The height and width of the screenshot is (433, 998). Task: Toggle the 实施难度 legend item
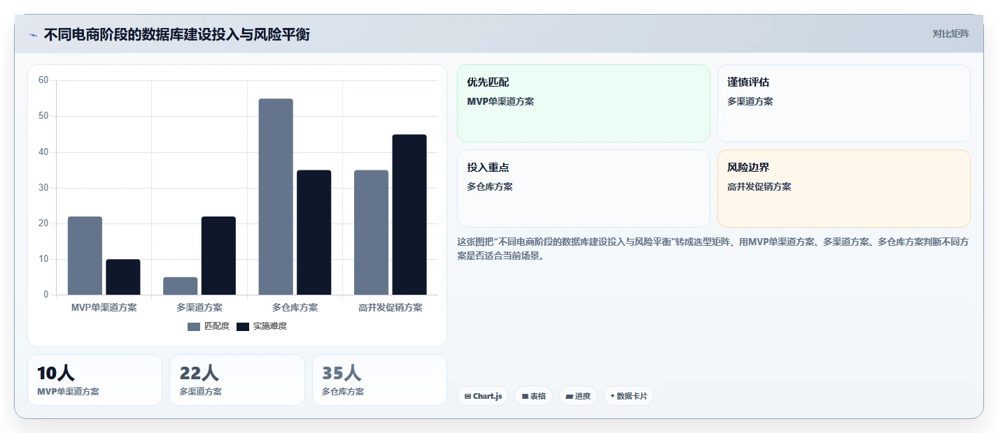coord(262,326)
